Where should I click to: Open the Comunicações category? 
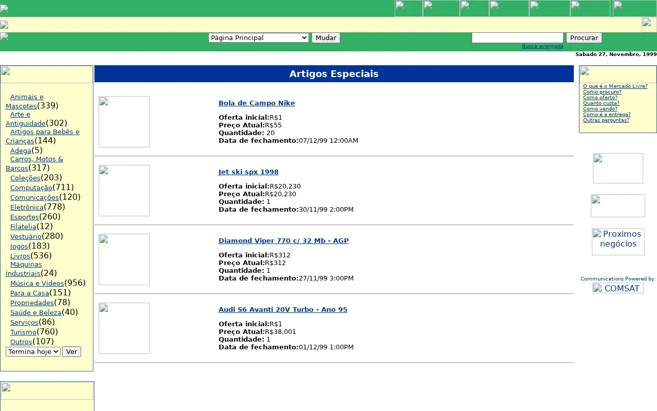(x=34, y=197)
